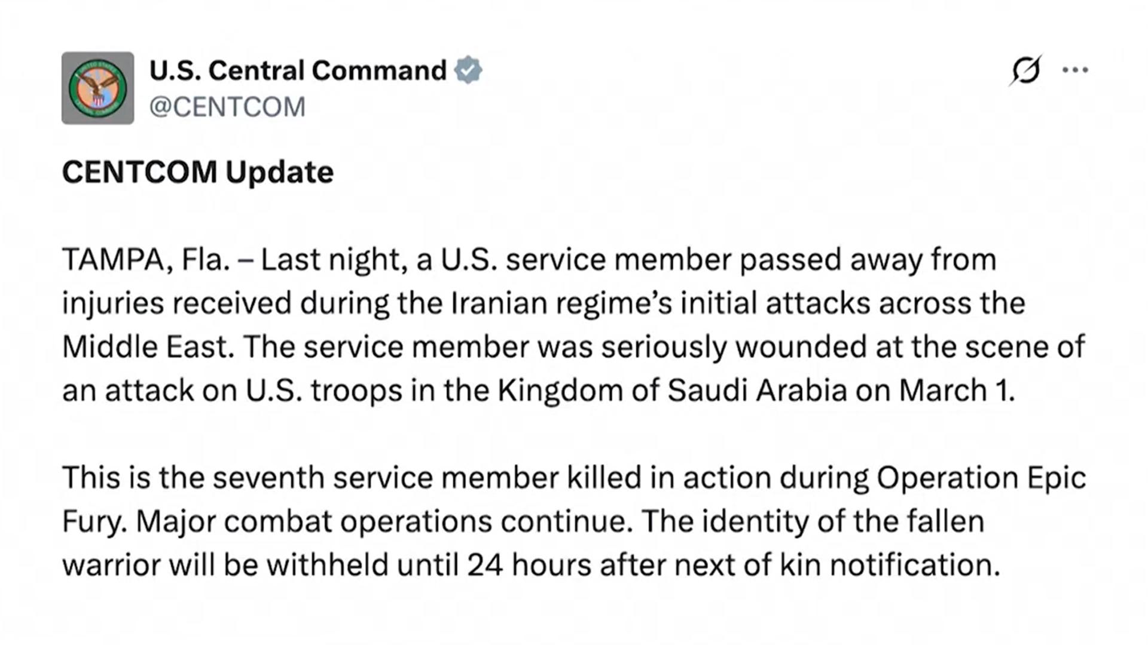Open the U.S. Central Command display name
This screenshot has width=1148, height=645.
(x=298, y=70)
